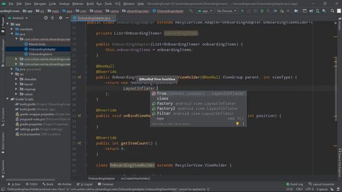Open Project panel gear settings

60,18
